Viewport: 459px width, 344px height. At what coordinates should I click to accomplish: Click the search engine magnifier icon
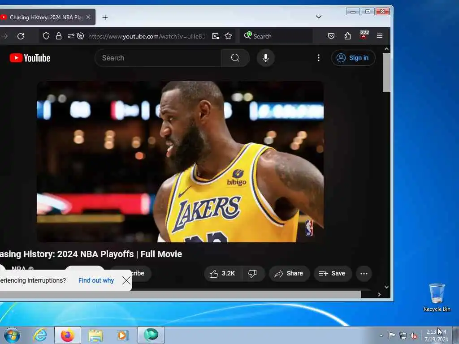[247, 35]
